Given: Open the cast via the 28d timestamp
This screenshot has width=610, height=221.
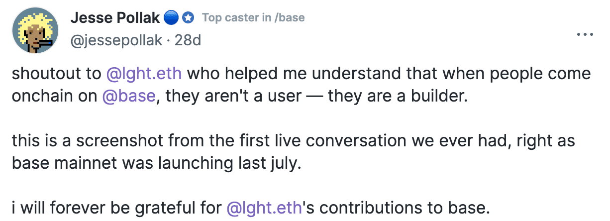Looking at the screenshot, I should pos(188,40).
